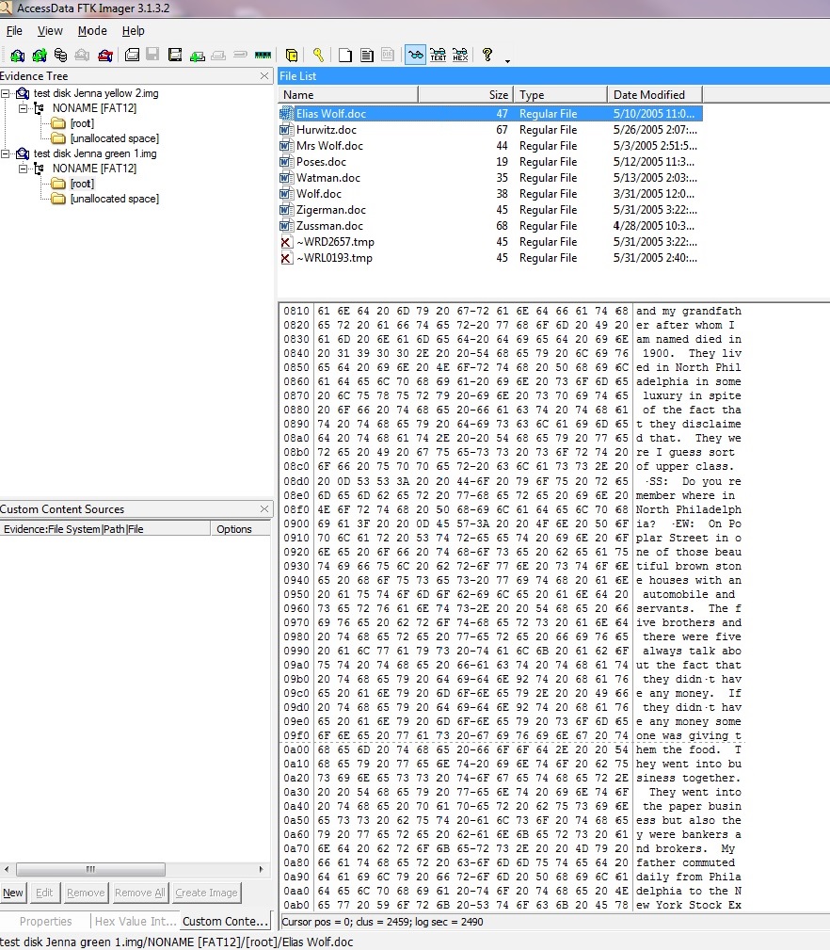Collapse the test disk Jenna yellow 2.img node
Screen dimensions: 830x950
[7, 94]
